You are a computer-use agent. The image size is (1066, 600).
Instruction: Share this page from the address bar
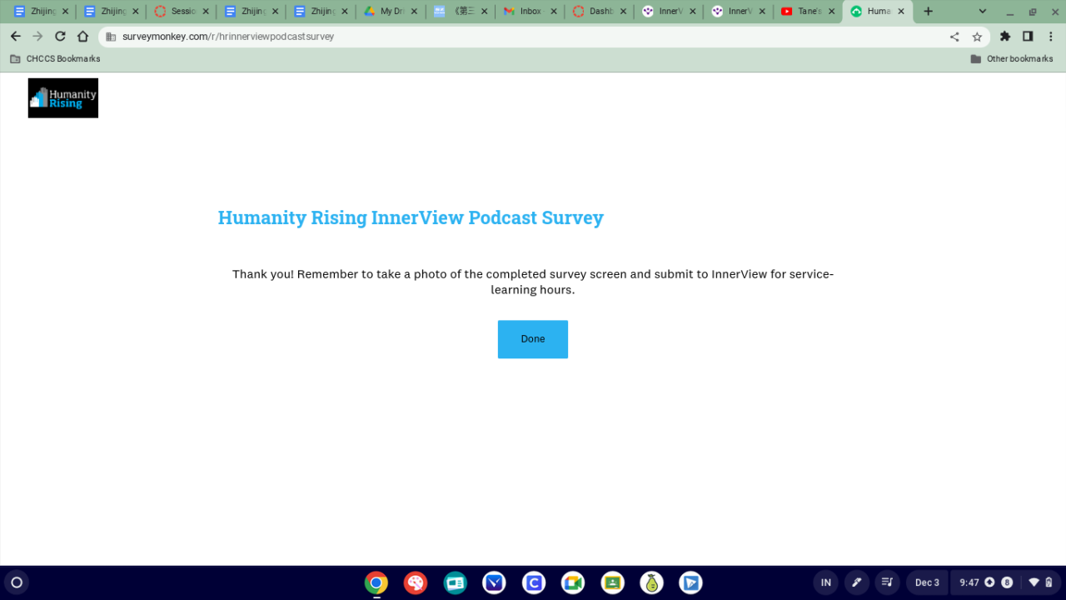coord(954,37)
